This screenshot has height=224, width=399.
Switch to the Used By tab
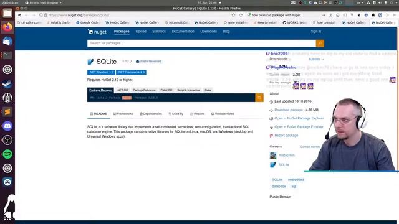click(176, 114)
